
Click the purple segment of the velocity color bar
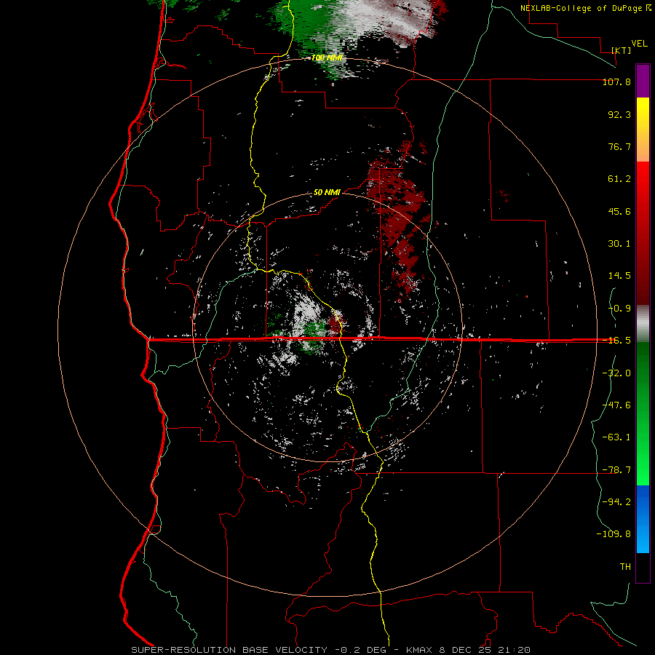(x=643, y=81)
